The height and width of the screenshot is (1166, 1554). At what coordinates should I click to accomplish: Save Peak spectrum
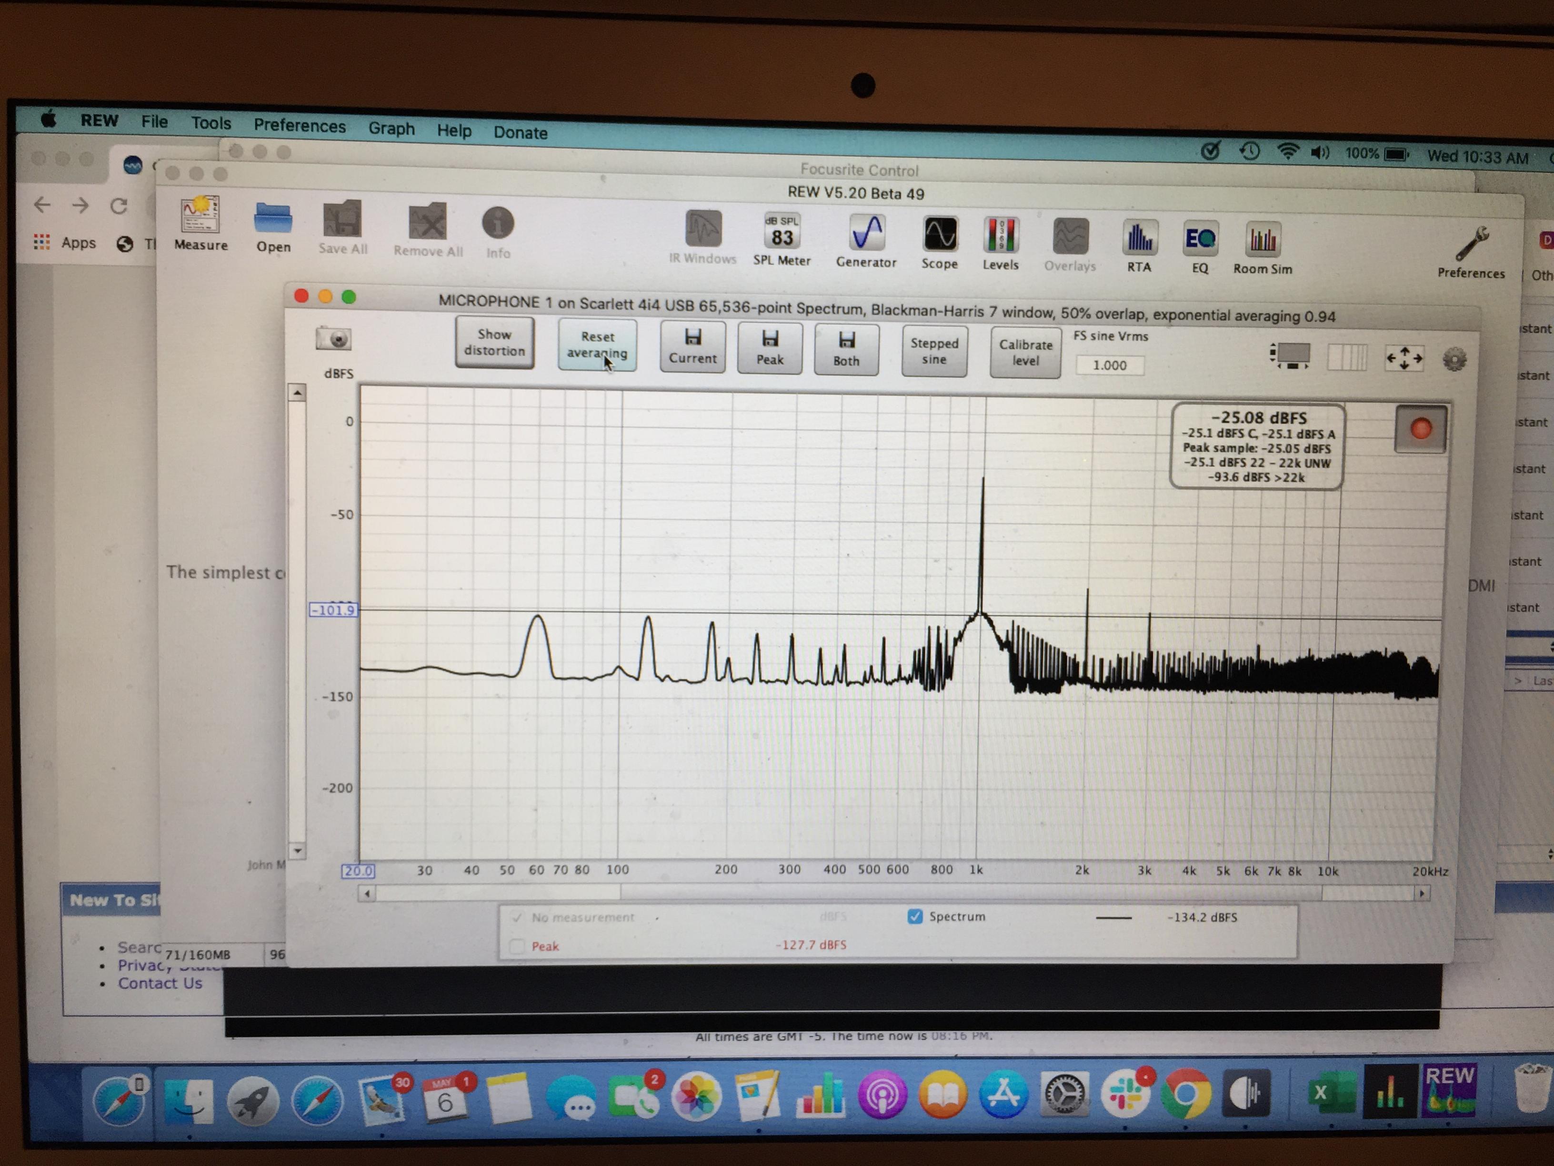(770, 349)
